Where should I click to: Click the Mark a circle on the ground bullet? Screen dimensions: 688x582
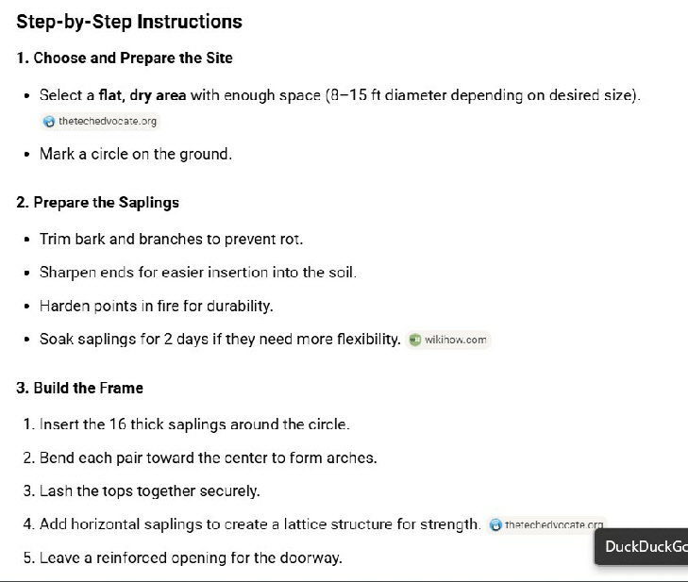(x=136, y=154)
